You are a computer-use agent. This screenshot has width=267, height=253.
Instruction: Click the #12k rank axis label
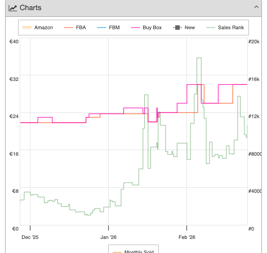pos(254,116)
